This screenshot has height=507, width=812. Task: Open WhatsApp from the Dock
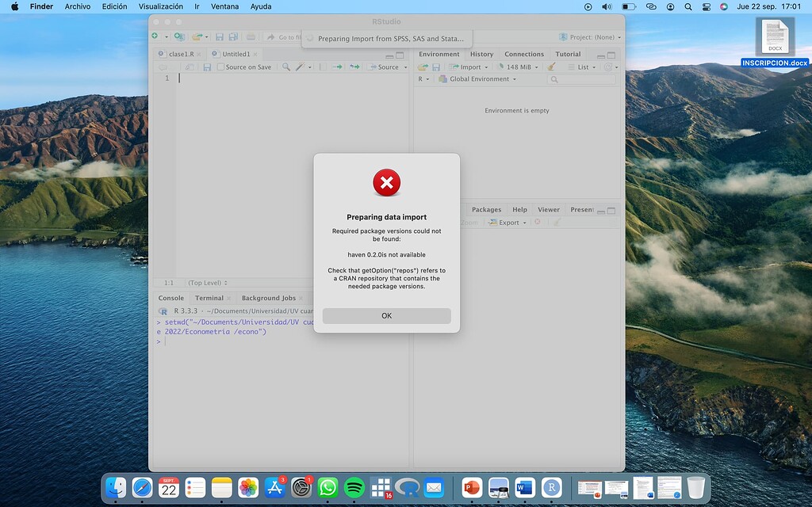click(x=327, y=487)
